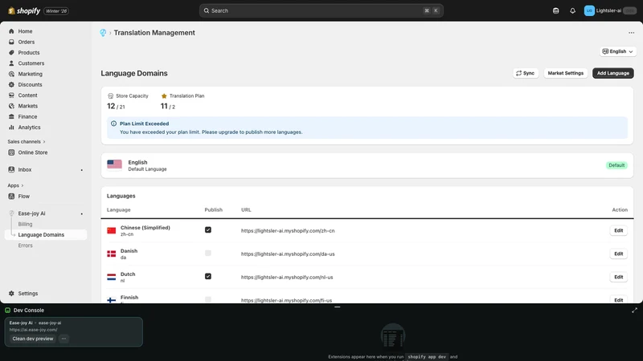Click the Content sidebar icon
The image size is (643, 361).
[x=11, y=95]
